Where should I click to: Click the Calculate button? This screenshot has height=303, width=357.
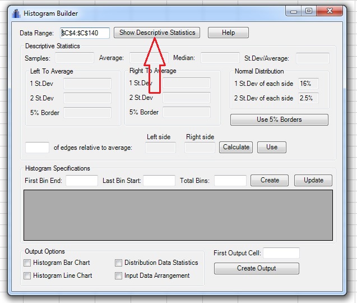(236, 147)
